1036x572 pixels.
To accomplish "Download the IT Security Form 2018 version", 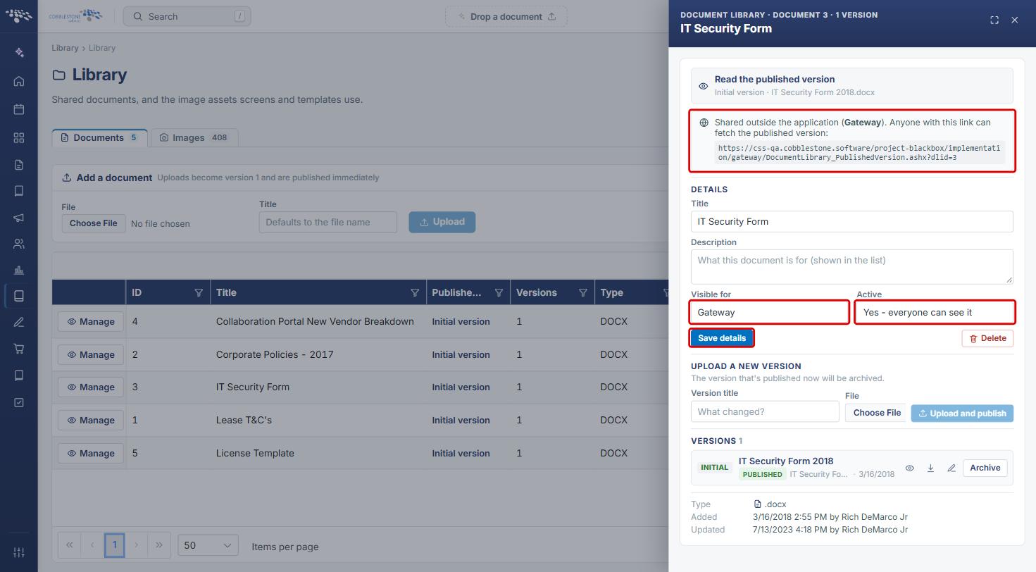I will (930, 468).
